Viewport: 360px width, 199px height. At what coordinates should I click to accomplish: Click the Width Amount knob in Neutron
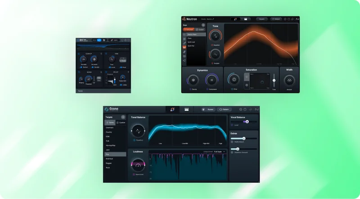[289, 81]
